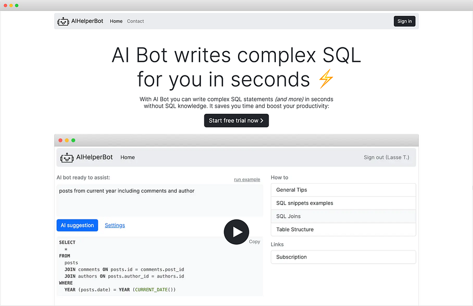Click the lightning bolt emoji in the headline

click(x=325, y=80)
